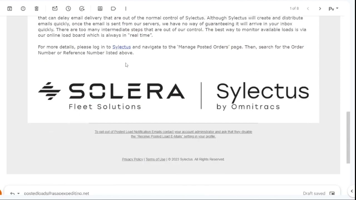Open the More options menu
This screenshot has height=200, width=356.
pos(126,9)
